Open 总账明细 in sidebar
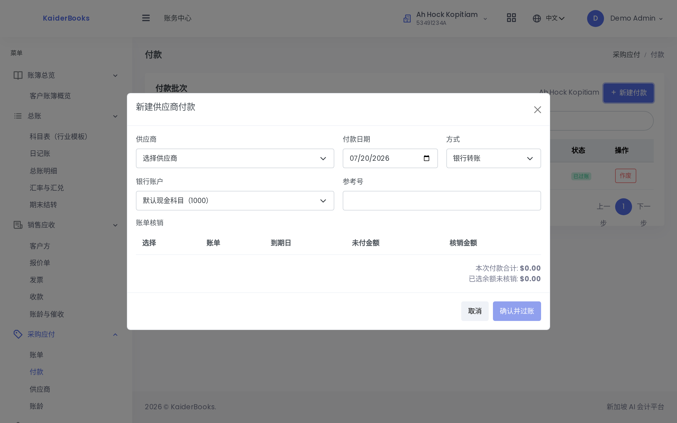Viewport: 677px width, 423px height. point(43,171)
